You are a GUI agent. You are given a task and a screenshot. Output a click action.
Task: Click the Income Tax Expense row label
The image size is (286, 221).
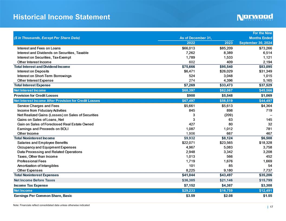point(31,185)
